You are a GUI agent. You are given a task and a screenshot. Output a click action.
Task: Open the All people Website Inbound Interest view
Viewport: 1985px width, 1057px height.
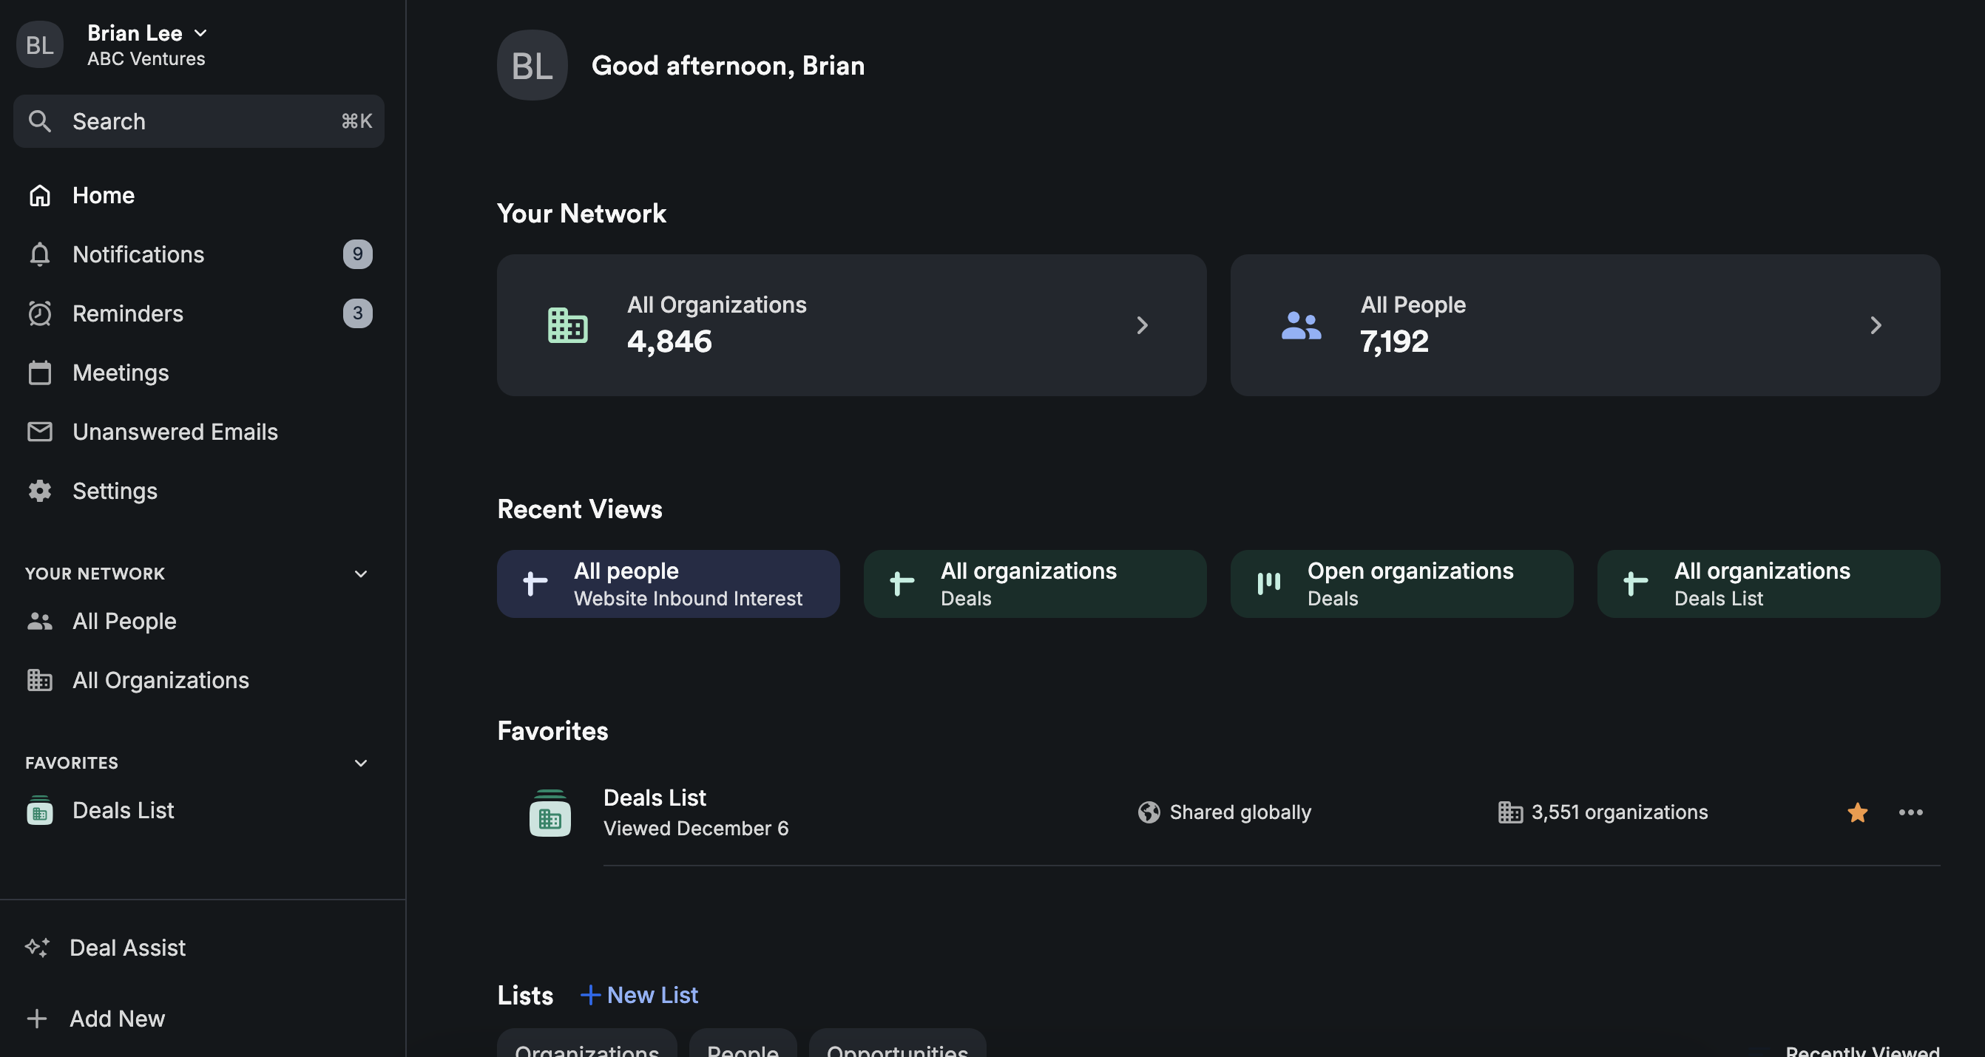point(668,584)
